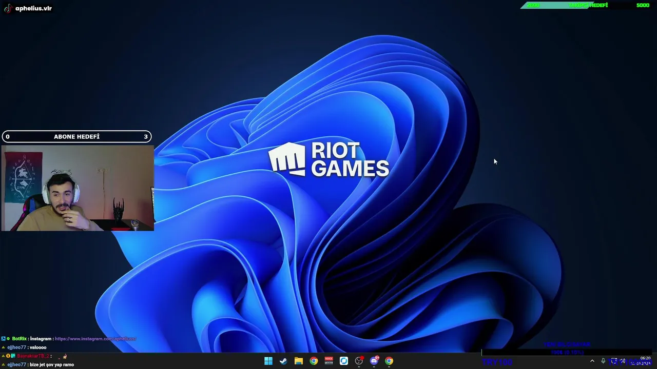657x369 pixels.
Task: Launch Steam from the taskbar
Action: [x=283, y=361]
